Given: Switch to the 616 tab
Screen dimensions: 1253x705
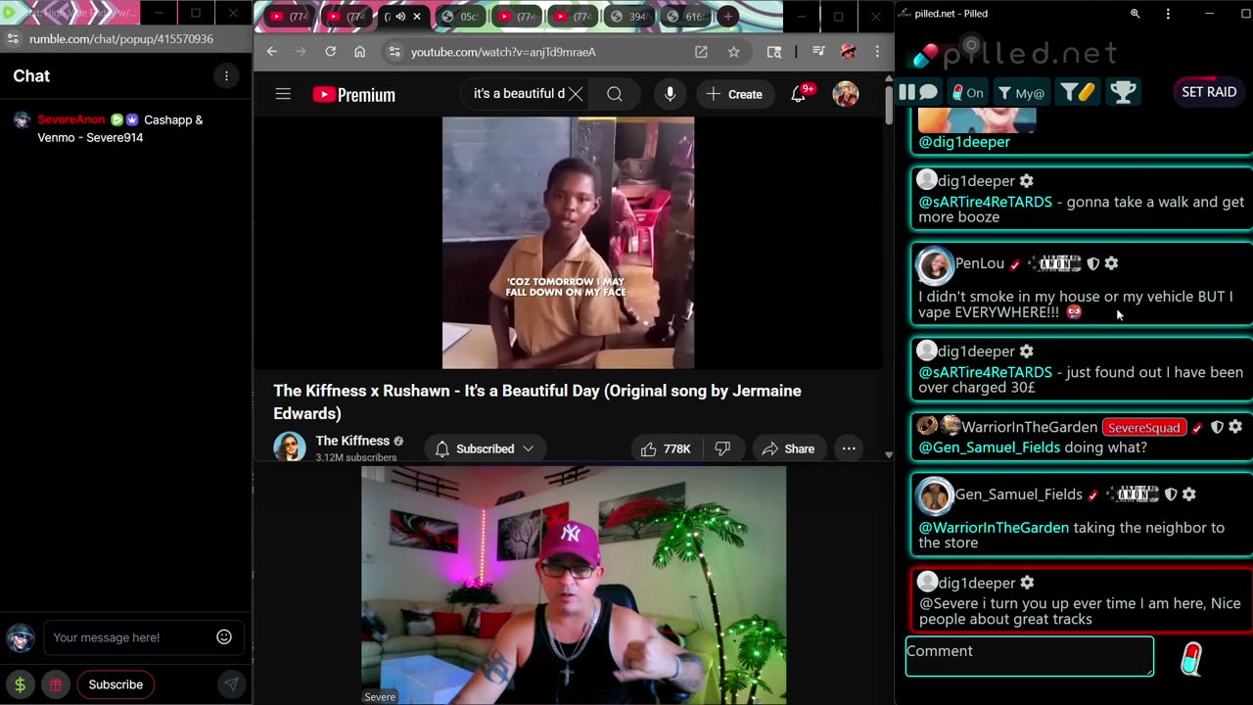Looking at the screenshot, I should click(x=685, y=17).
